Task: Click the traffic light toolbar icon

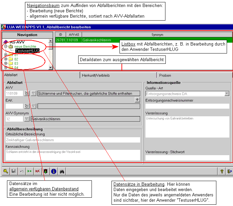Action: pos(46,171)
